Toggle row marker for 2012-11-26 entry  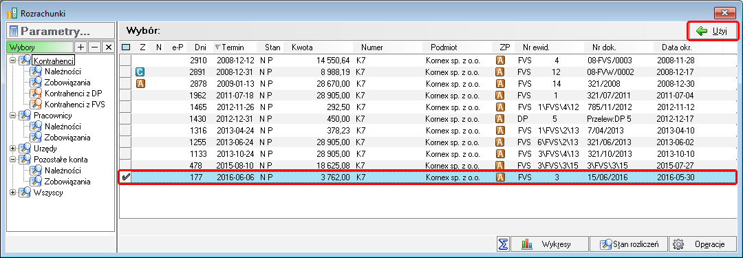coord(126,107)
